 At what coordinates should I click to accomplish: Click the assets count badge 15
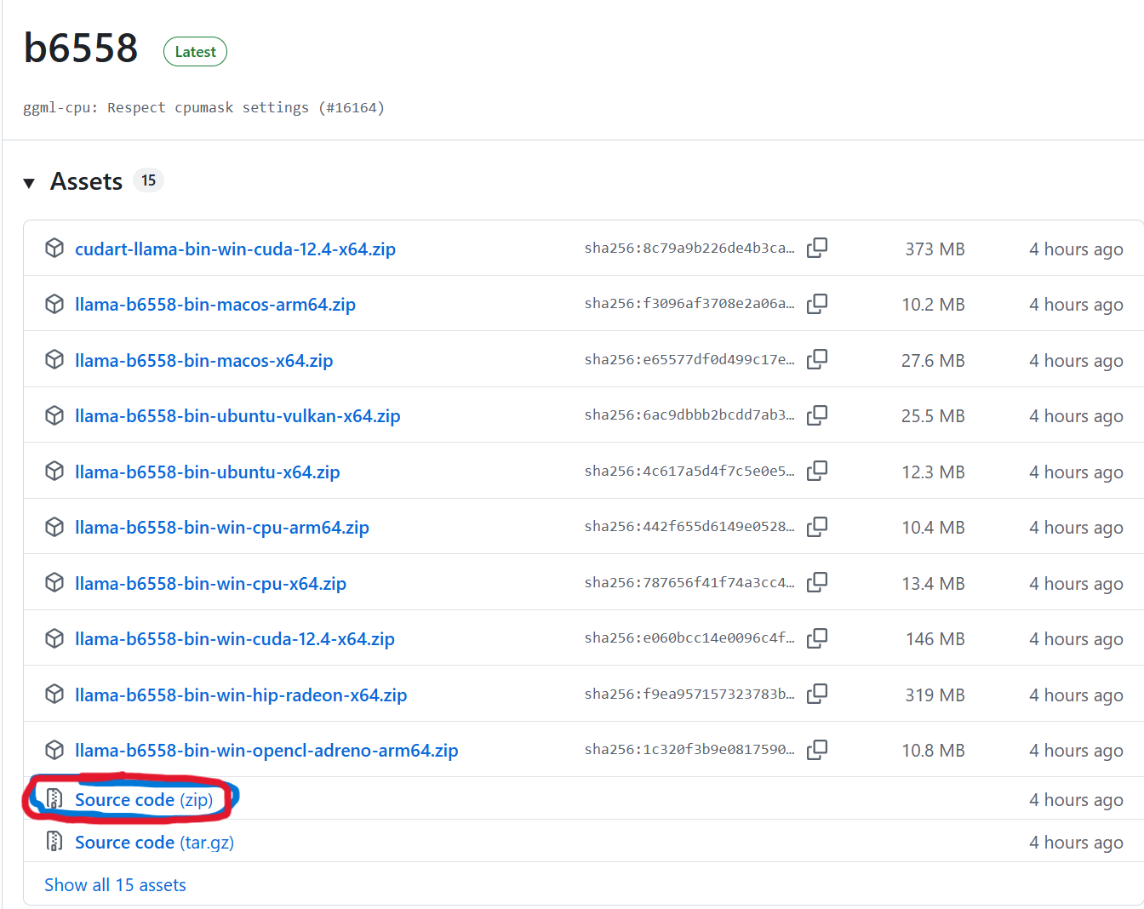pyautogui.click(x=148, y=180)
